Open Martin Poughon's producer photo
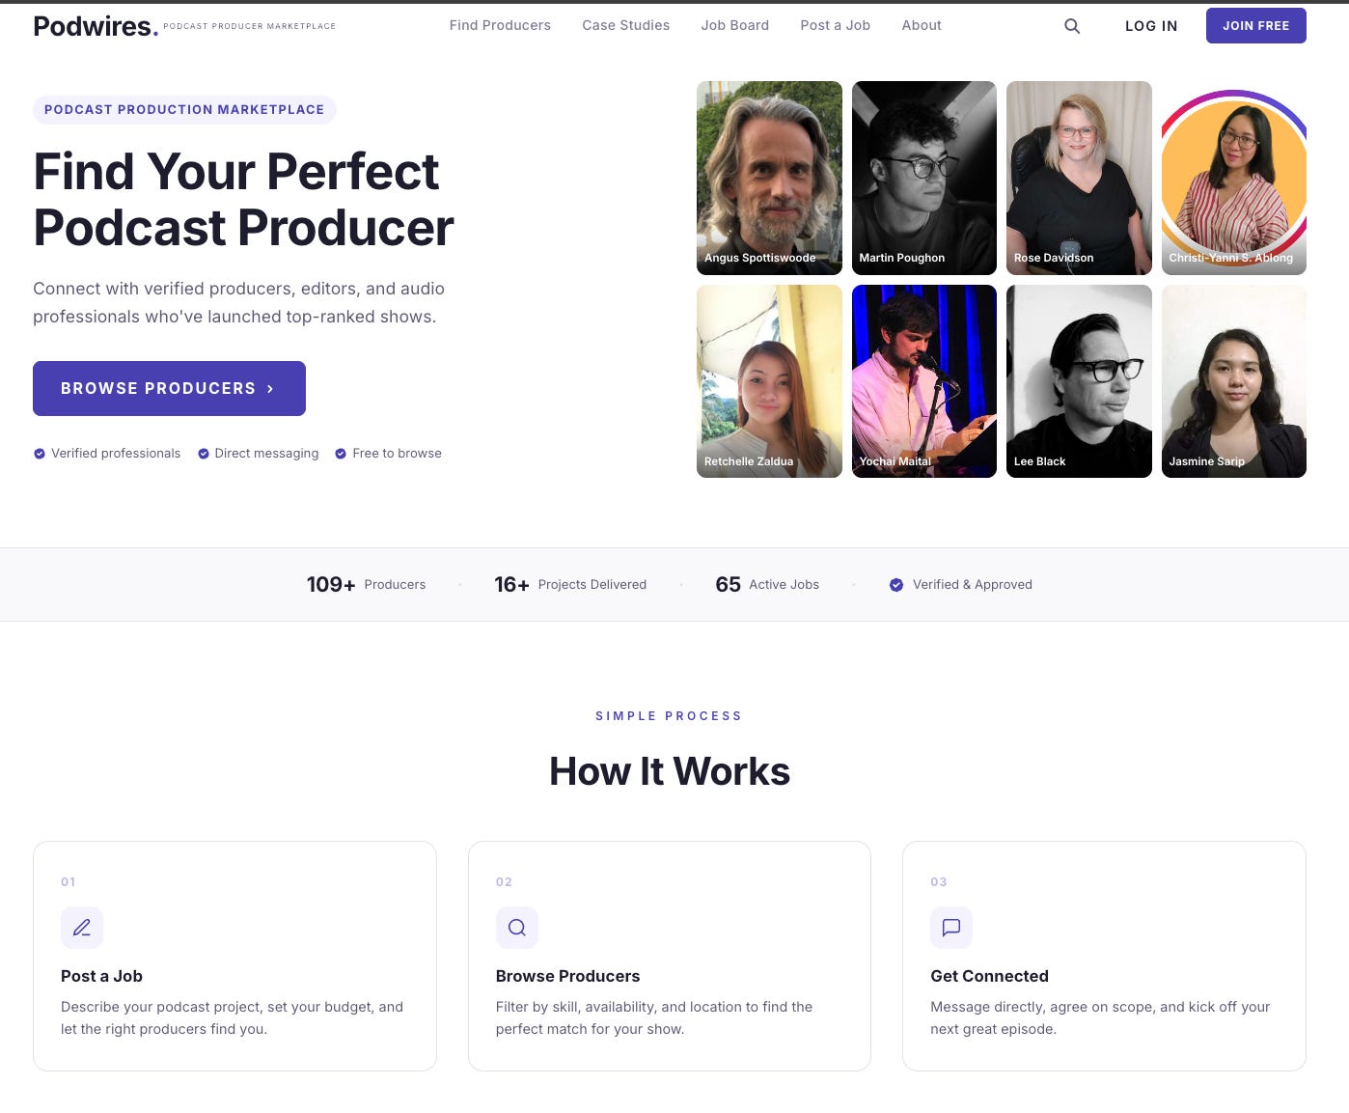This screenshot has width=1349, height=1113. pos(924,178)
